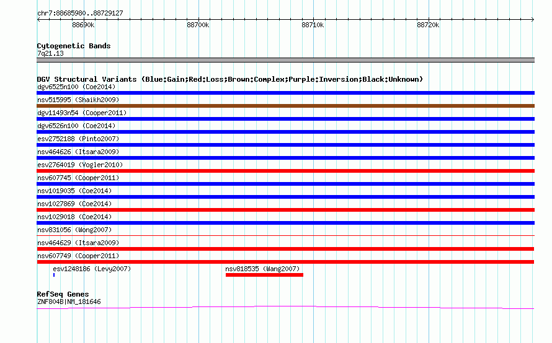The width and height of the screenshot is (552, 343).
Task: Open the dgv11493n54 (Cooper2011) label
Action: pyautogui.click(x=82, y=113)
